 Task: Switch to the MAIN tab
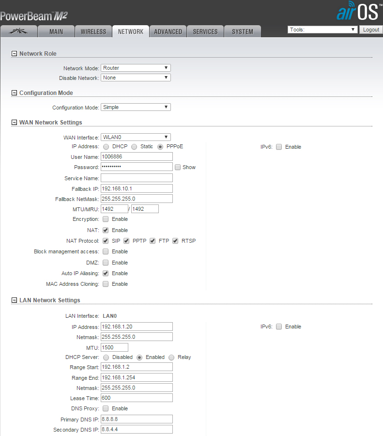pos(56,31)
